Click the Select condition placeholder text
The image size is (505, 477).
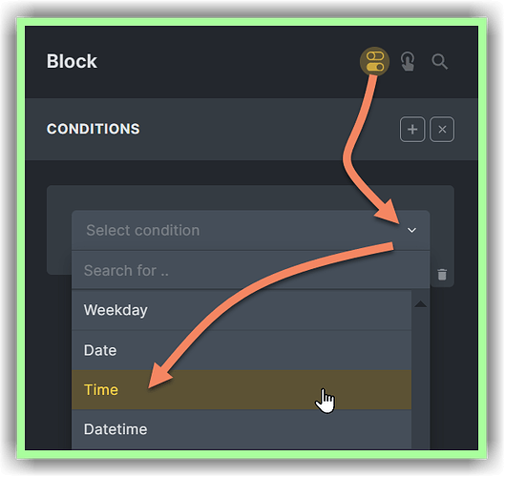(143, 231)
